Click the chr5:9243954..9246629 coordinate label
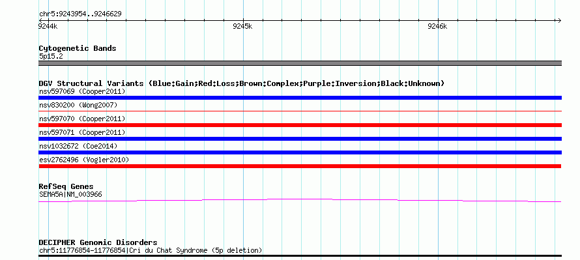580x260 pixels. 80,14
